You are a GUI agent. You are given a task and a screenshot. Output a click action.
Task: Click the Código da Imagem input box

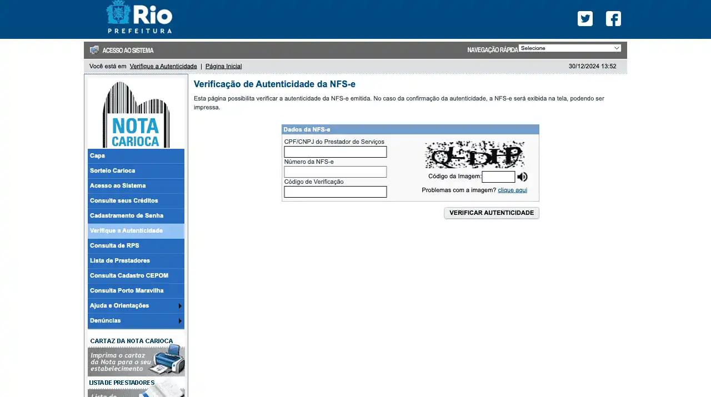click(498, 177)
